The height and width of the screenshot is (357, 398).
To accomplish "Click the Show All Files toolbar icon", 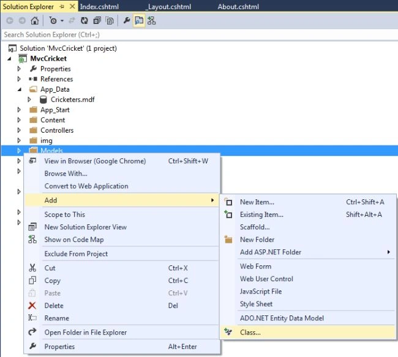I will coord(110,21).
